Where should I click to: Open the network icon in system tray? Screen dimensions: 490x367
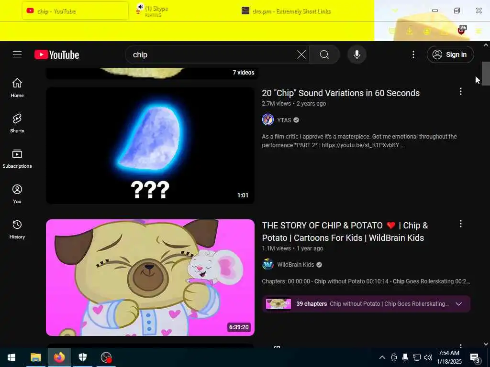(x=417, y=357)
